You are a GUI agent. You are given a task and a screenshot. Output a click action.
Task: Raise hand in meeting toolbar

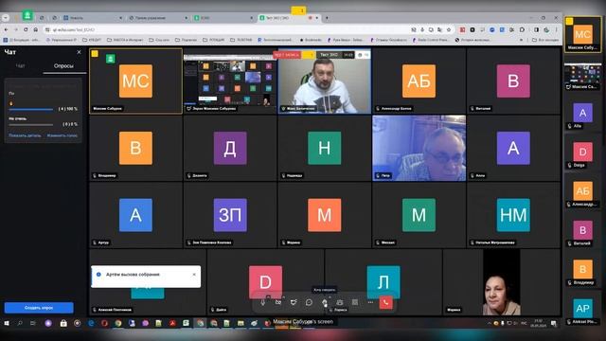325,303
